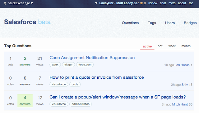199x113 pixels.
Task: Open Jon Hazan's user profile
Action: click(x=182, y=65)
